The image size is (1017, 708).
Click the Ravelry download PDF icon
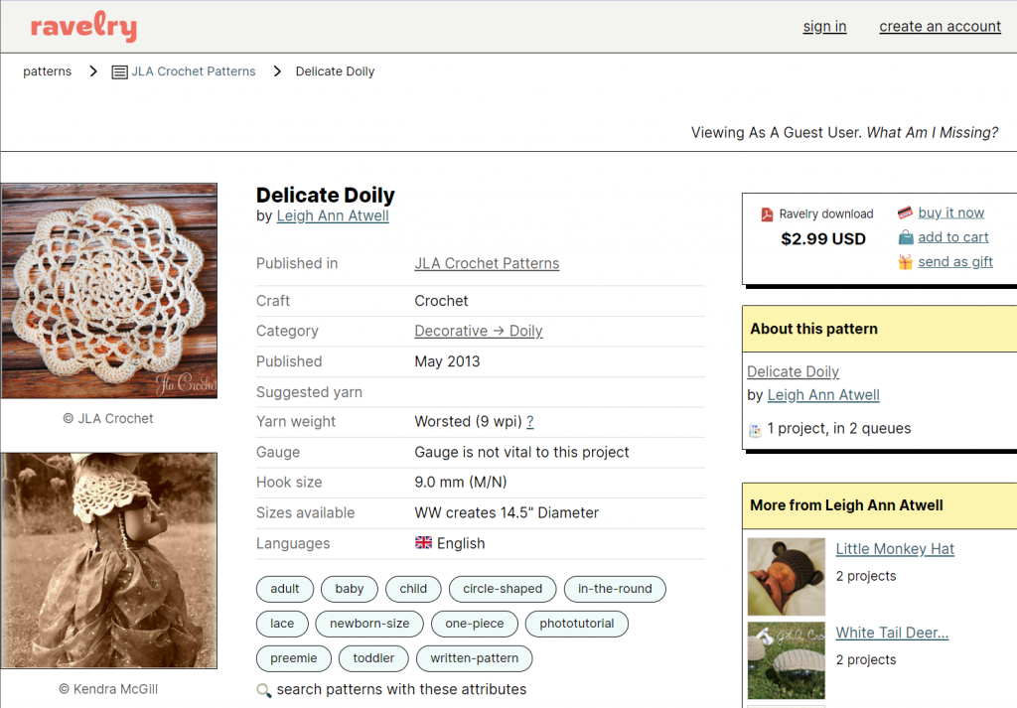click(767, 213)
